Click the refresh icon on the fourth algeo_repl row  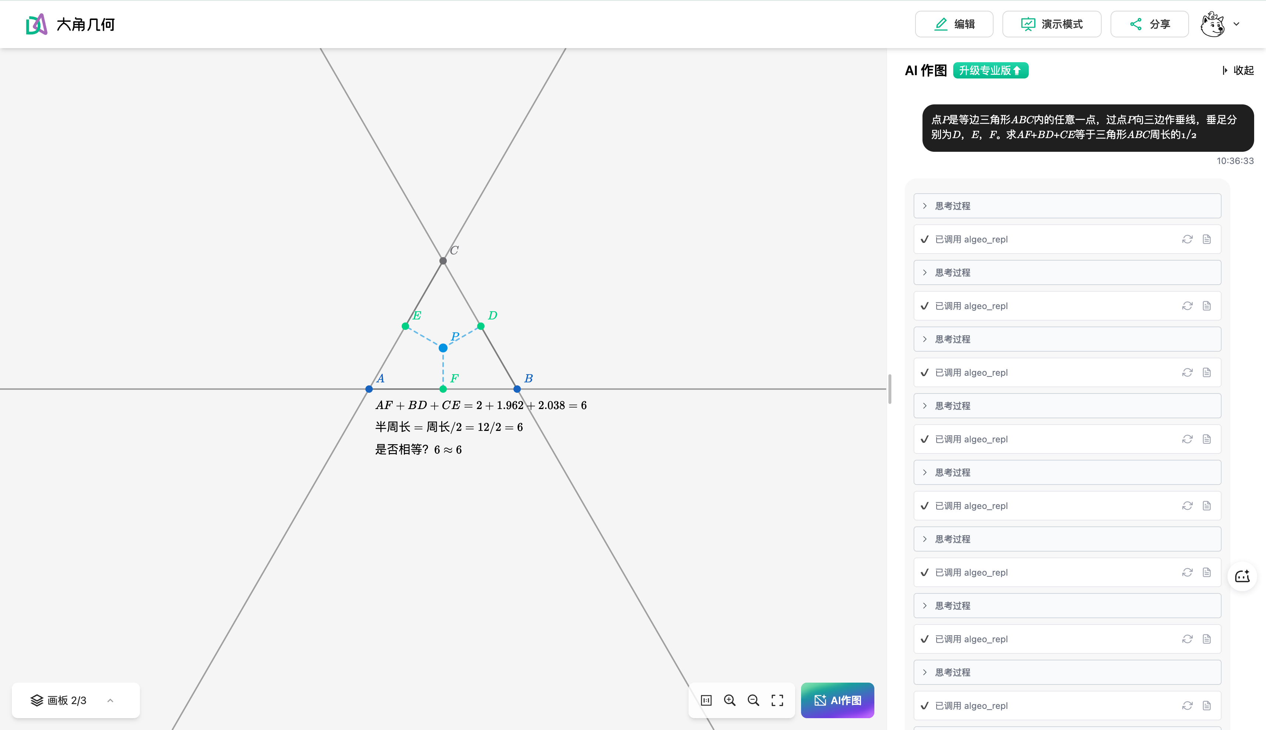pos(1187,439)
